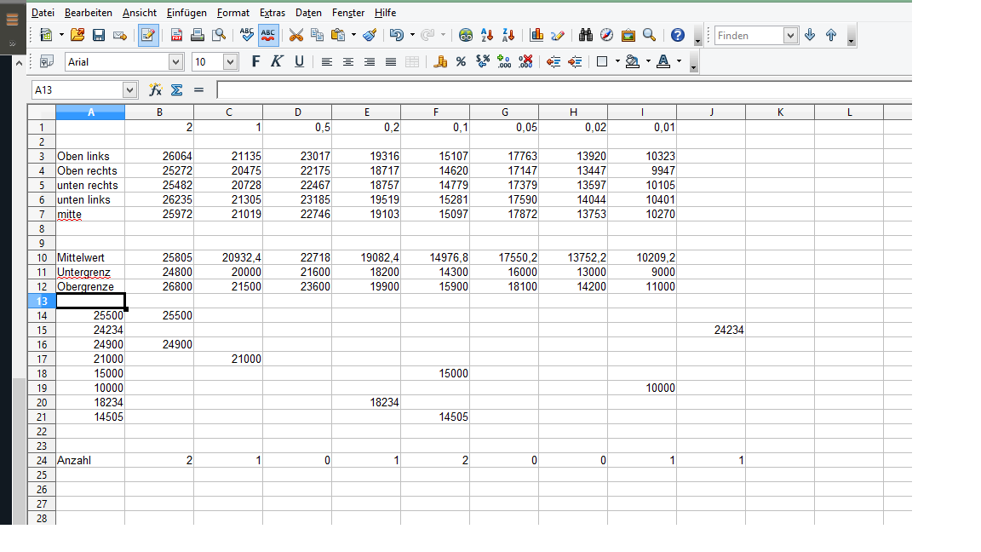Viewport: 981px width, 552px height.
Task: Find previous with the up arrow
Action: pyautogui.click(x=831, y=35)
